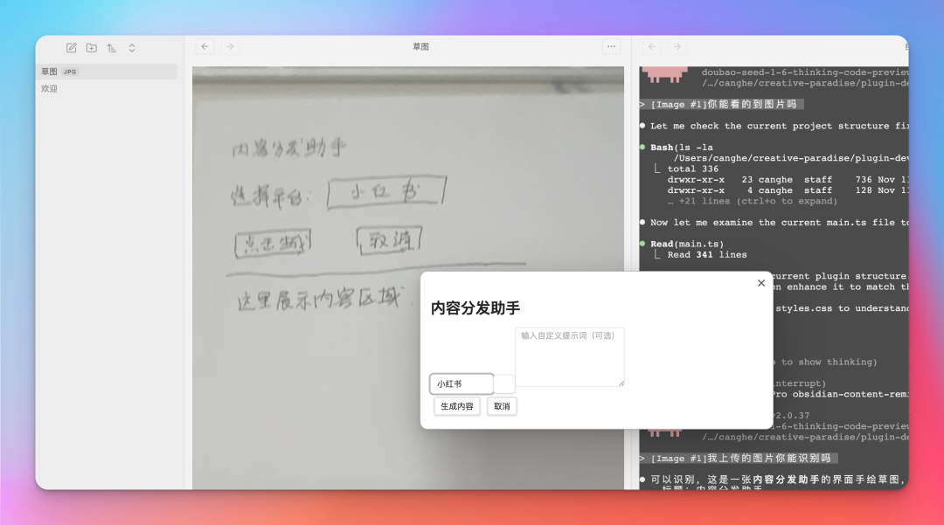
Task: Create a new folder in sidebar
Action: (92, 47)
